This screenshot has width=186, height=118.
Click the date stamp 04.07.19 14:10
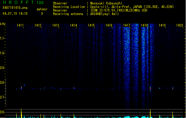[x=15, y=14]
